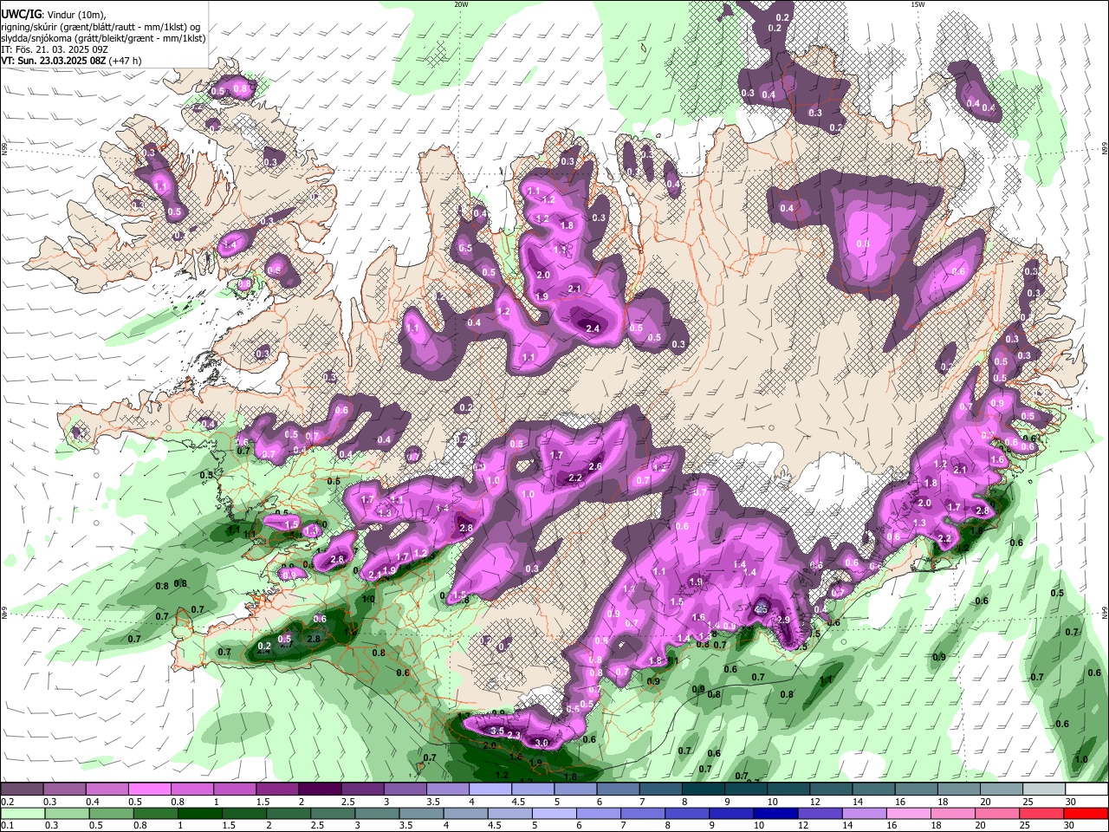
Task: Click the grey snow swatch between 20 and 25
Action: coord(1001,790)
